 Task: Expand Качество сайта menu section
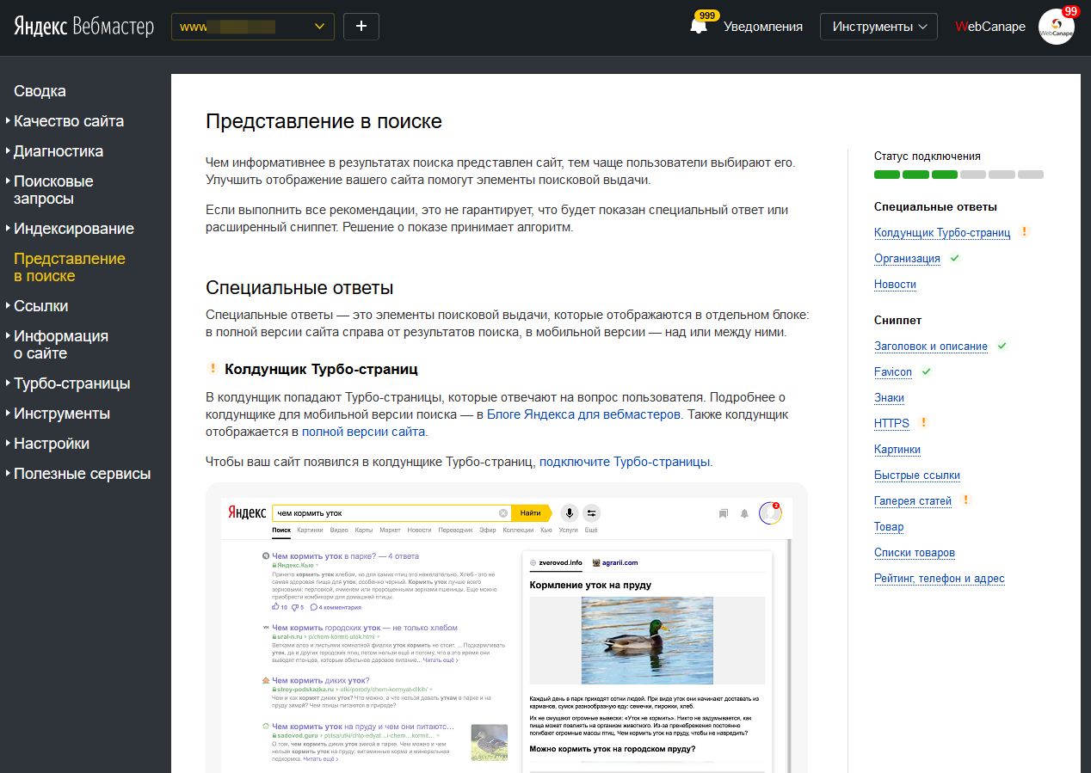pos(69,121)
